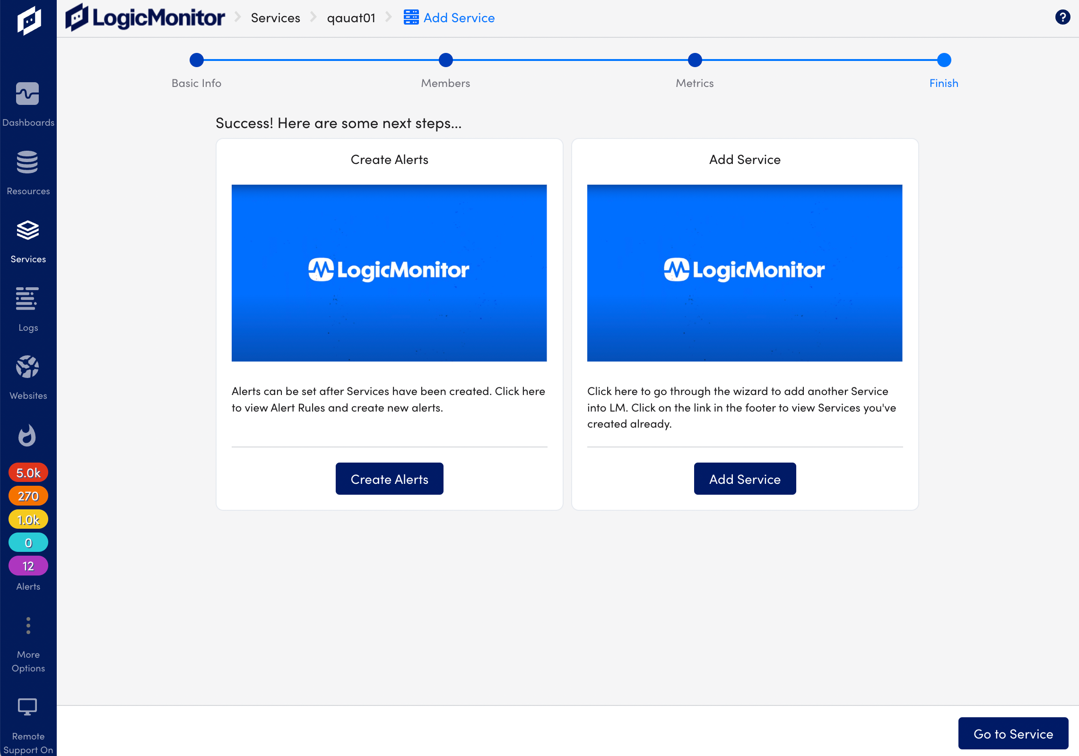
Task: Click the Alerts flame icon
Action: coord(27,435)
